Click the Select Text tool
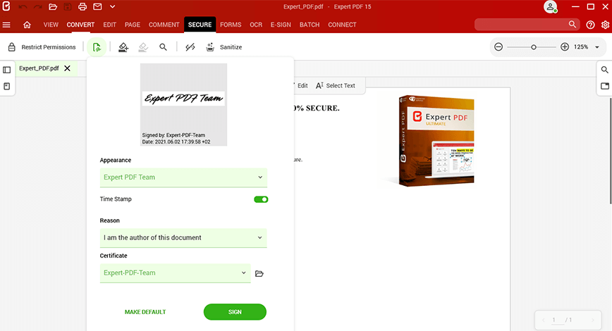The width and height of the screenshot is (612, 331). pos(336,85)
